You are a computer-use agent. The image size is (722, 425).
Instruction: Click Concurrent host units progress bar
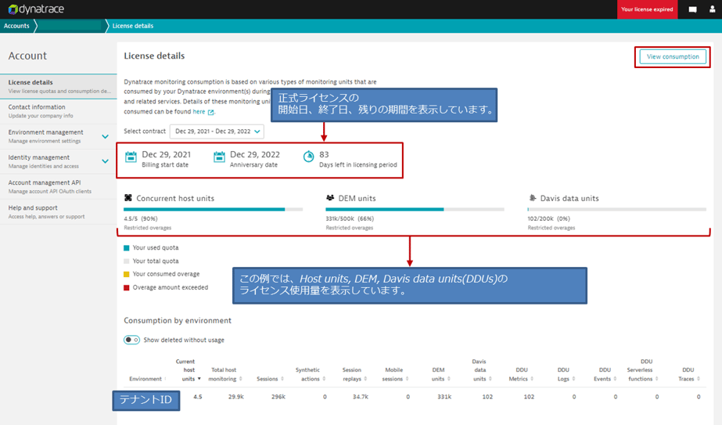point(214,209)
